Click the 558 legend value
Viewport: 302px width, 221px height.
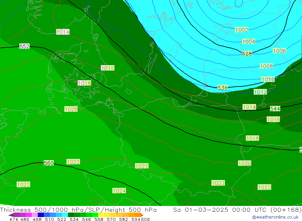pyautogui.click(x=99, y=219)
